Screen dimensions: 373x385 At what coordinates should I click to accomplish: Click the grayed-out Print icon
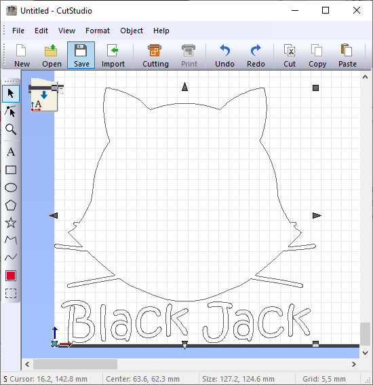pyautogui.click(x=189, y=55)
